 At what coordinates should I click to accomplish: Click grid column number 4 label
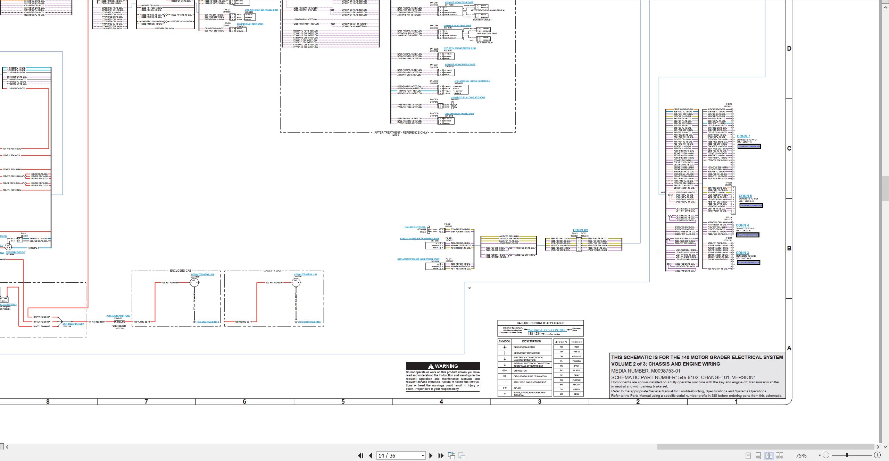441,402
